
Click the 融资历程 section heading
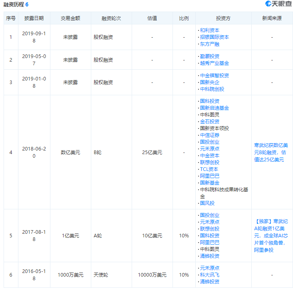[14, 4]
